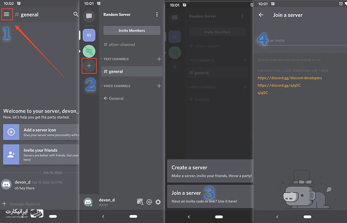This screenshot has width=347, height=223.
Task: Tap the alarm icon in Join server status bar
Action: [341, 4]
